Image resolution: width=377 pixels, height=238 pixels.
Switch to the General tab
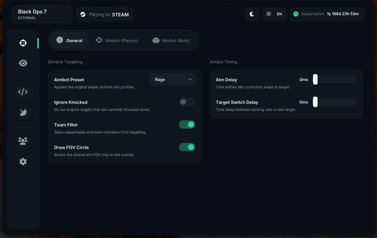point(70,40)
